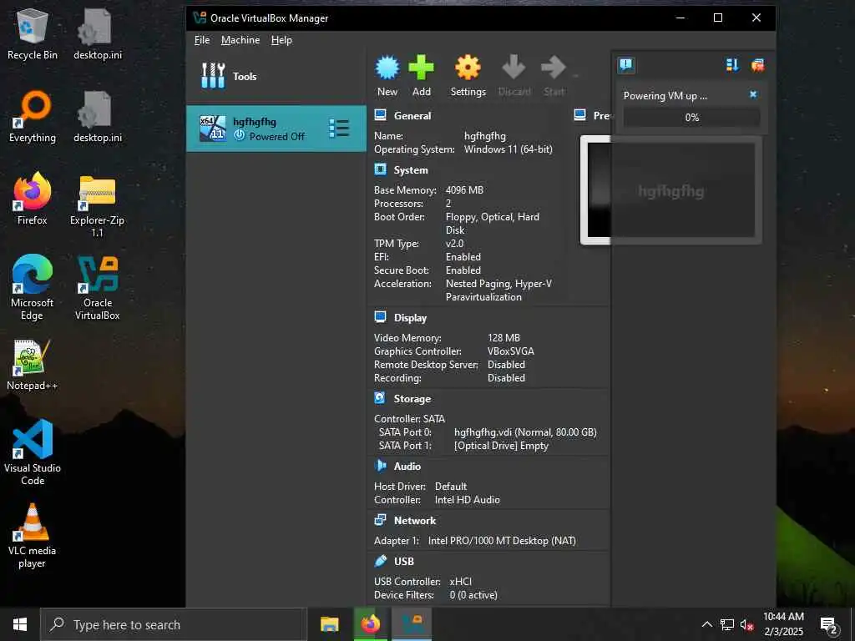This screenshot has height=641, width=855.
Task: Open the Network section heading link
Action: pyautogui.click(x=415, y=521)
